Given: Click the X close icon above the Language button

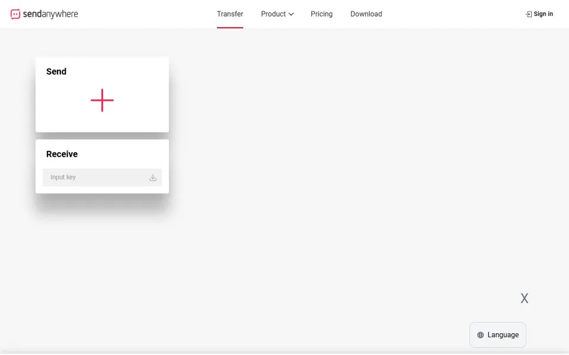Looking at the screenshot, I should click(525, 298).
